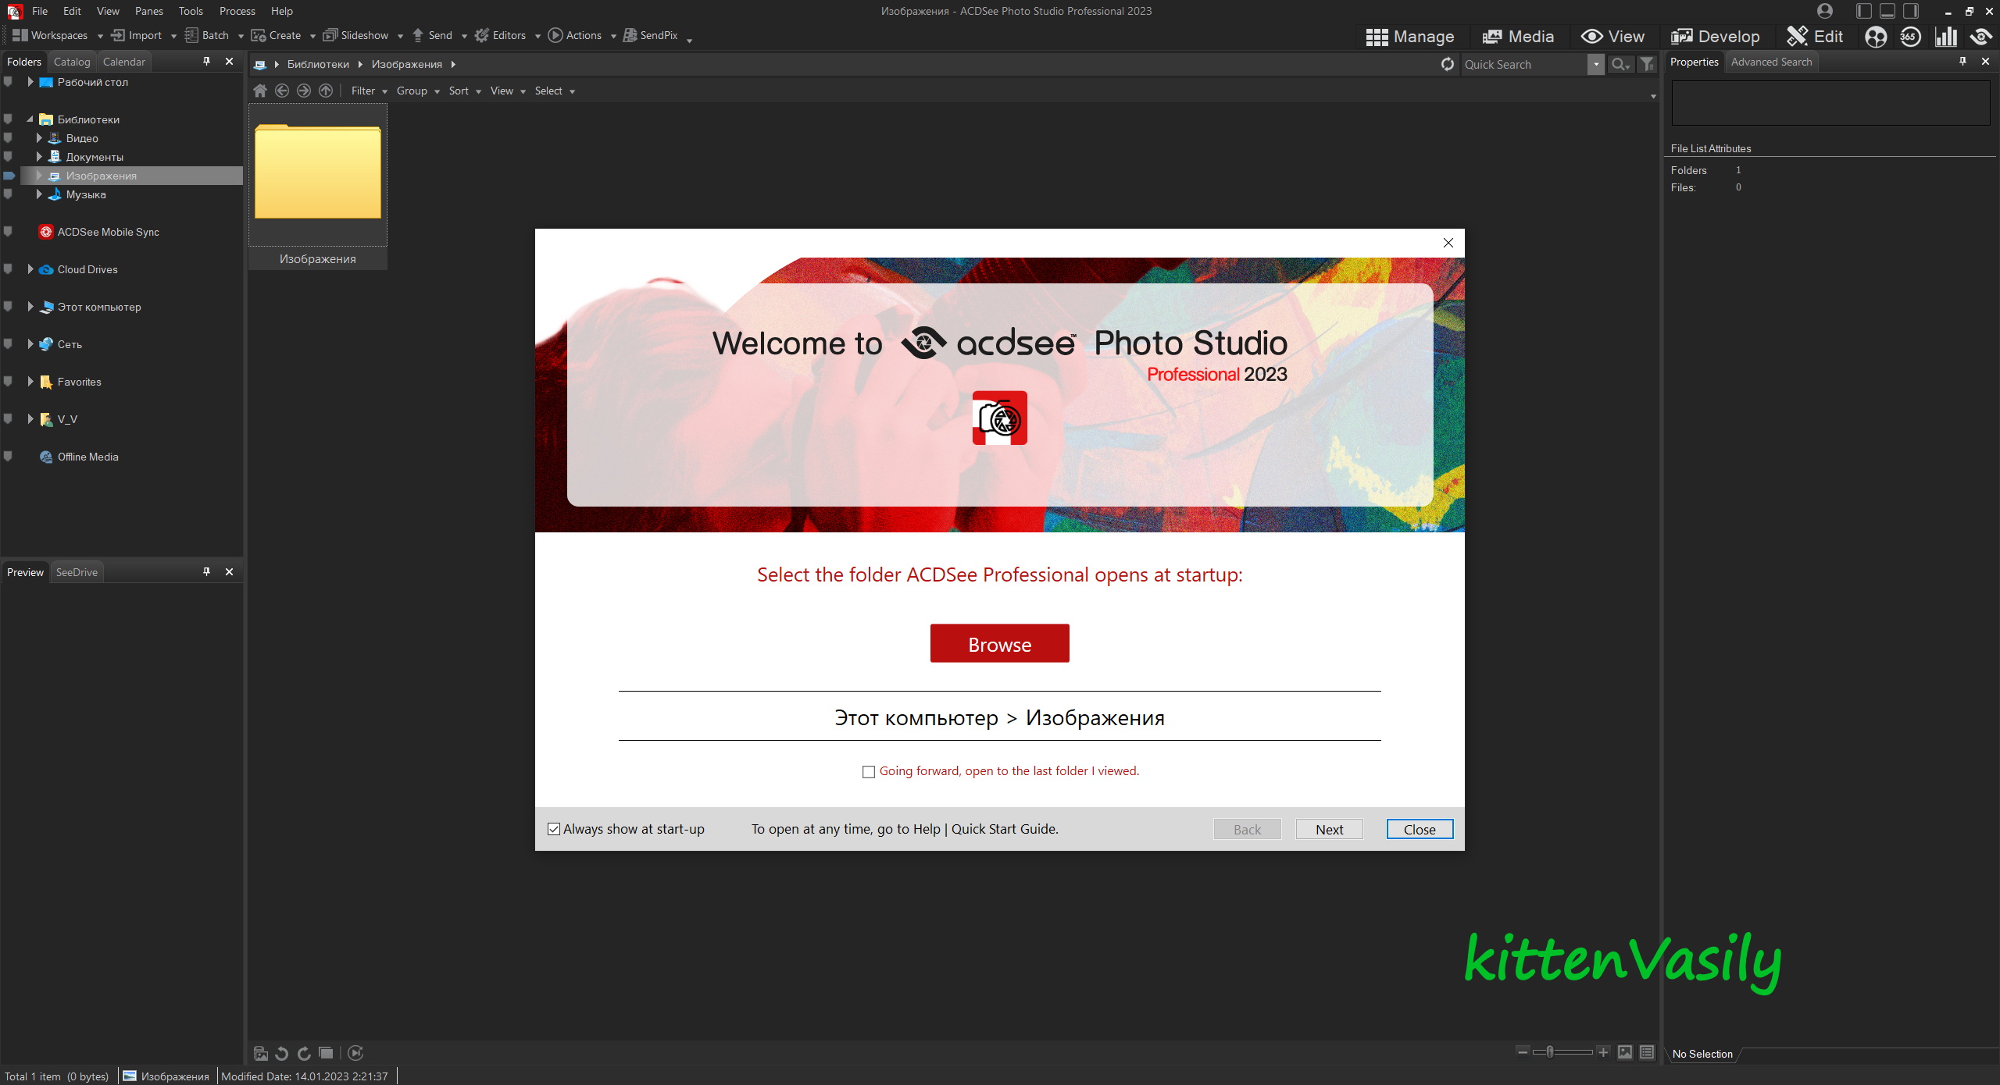Switch to details list view icon
The width and height of the screenshot is (2000, 1085).
click(1647, 1052)
